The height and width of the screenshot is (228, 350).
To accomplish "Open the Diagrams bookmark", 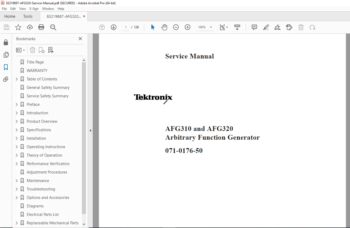I will (x=35, y=206).
